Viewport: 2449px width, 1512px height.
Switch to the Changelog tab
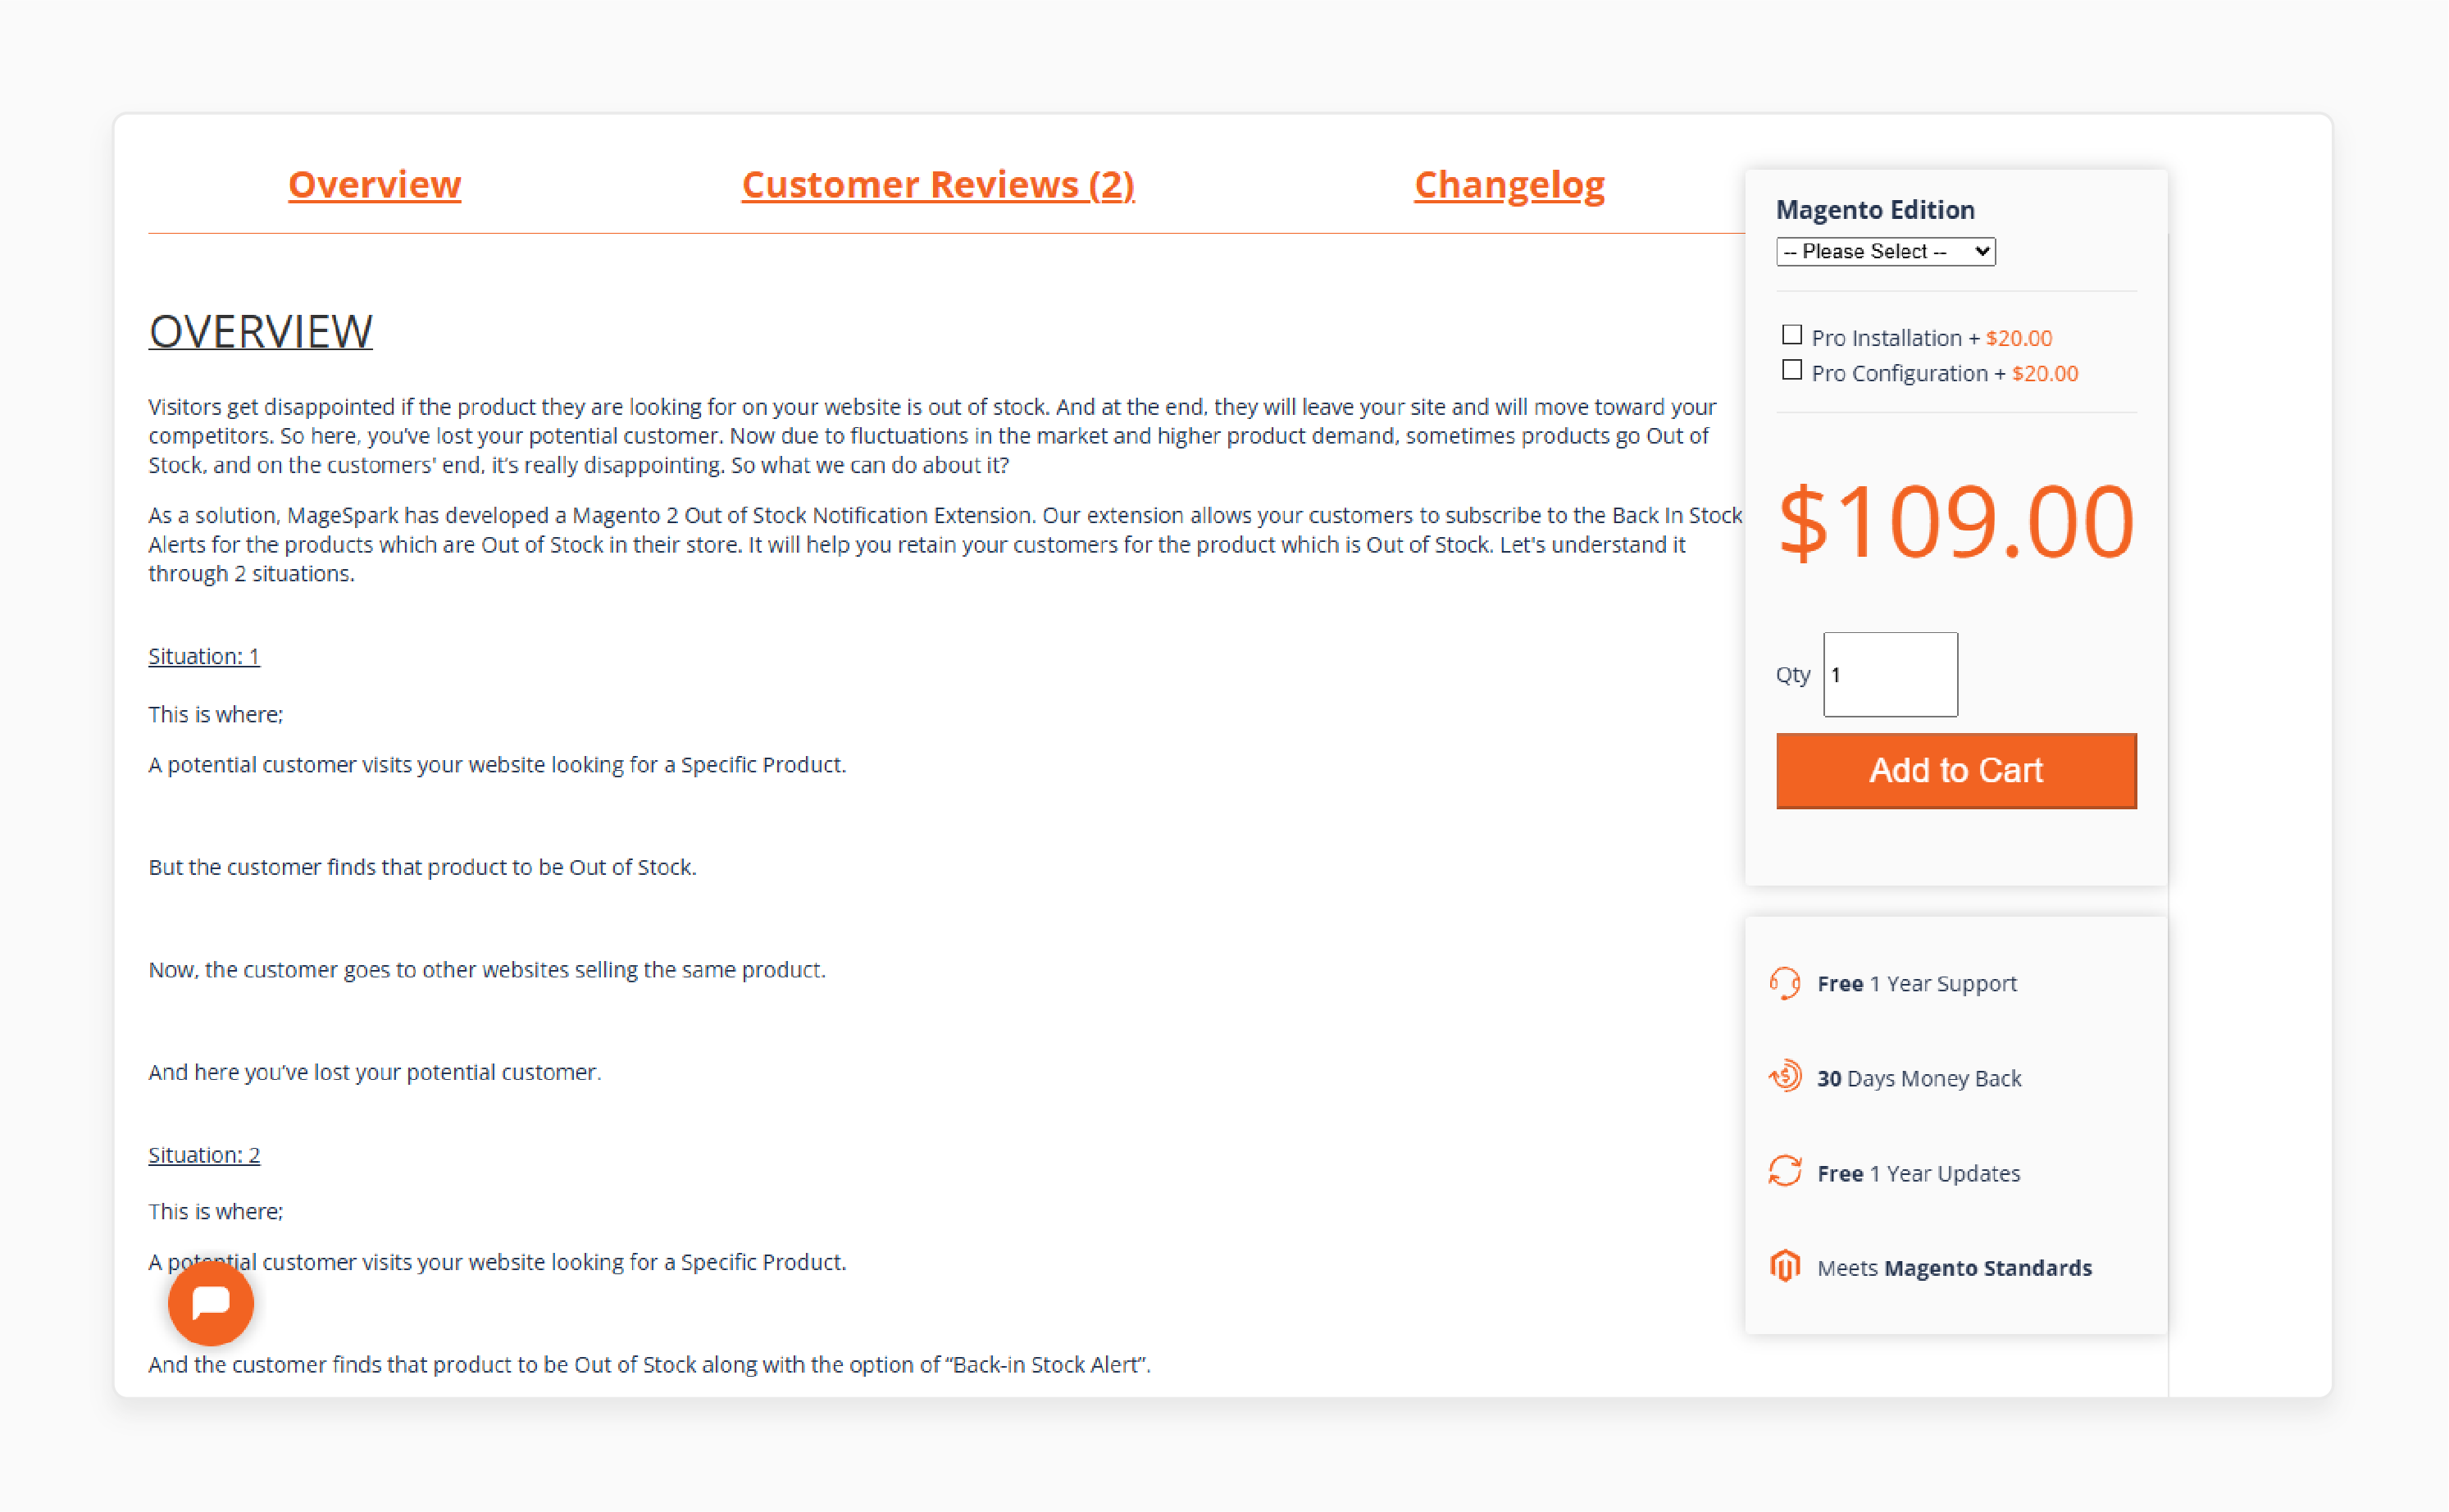pyautogui.click(x=1509, y=184)
